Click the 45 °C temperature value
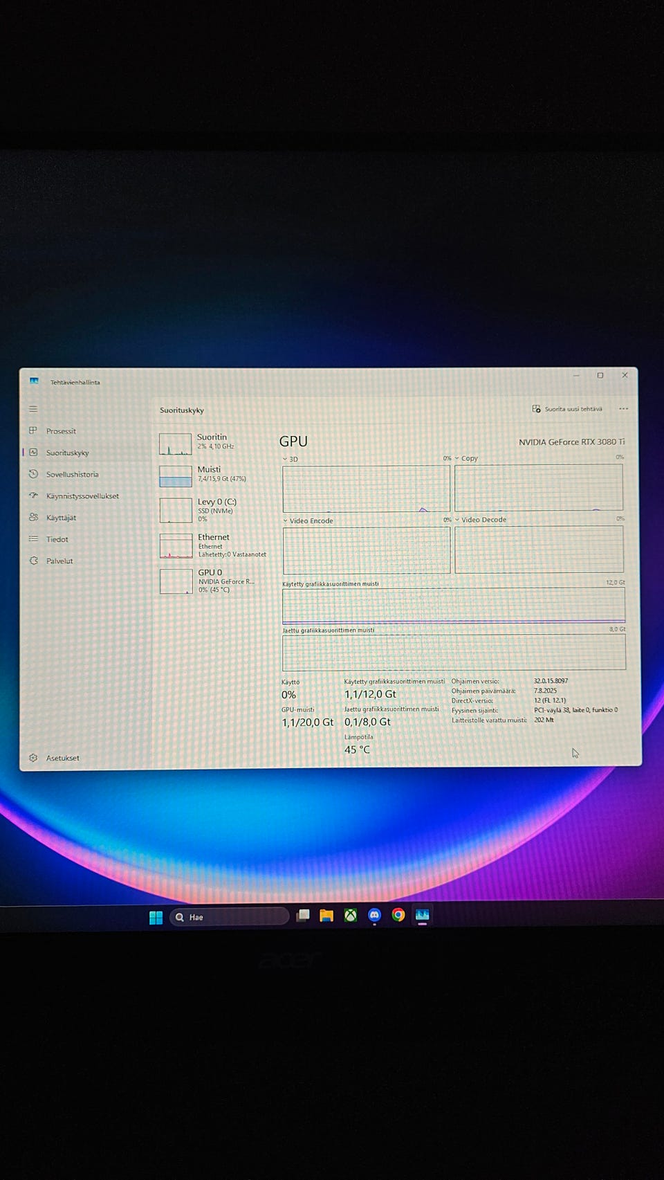 click(x=357, y=750)
